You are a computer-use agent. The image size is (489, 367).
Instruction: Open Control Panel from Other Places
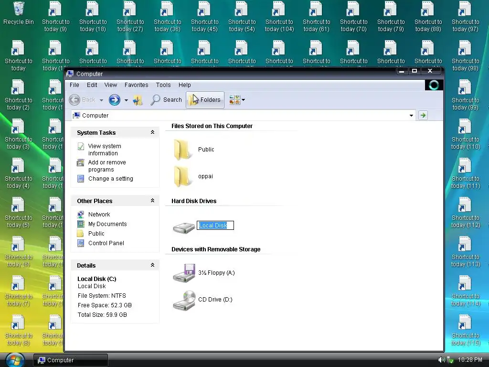(106, 243)
